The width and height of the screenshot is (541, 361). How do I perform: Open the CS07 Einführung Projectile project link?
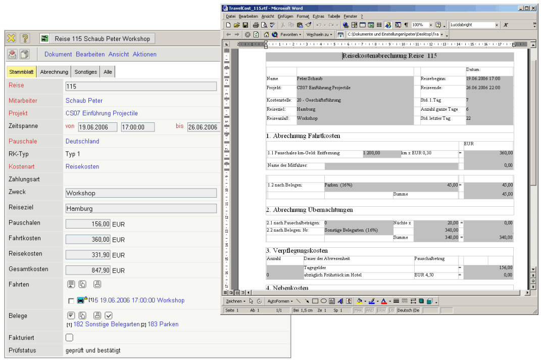[x=102, y=113]
